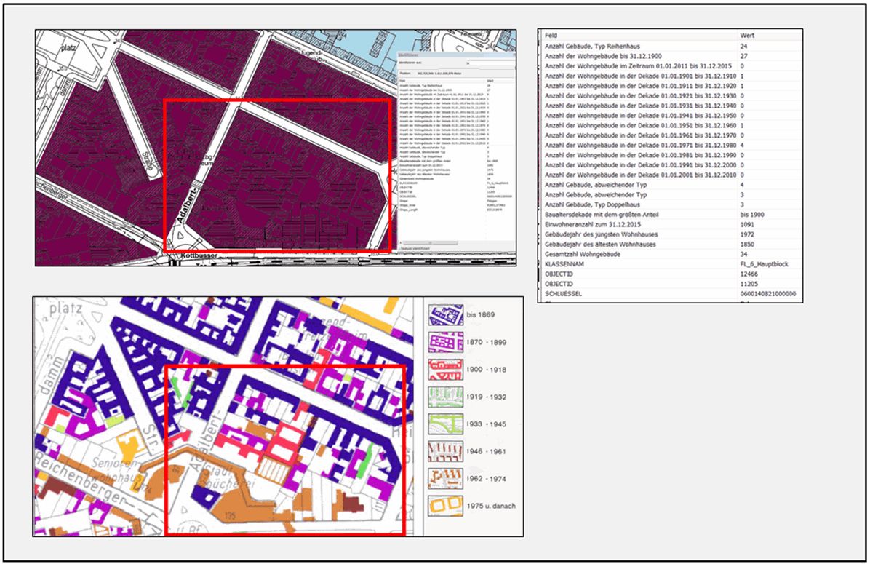Click row 'Dekade 01.01.1951 bis 31.12.1960'
870x564 pixels.
[x=670, y=125]
